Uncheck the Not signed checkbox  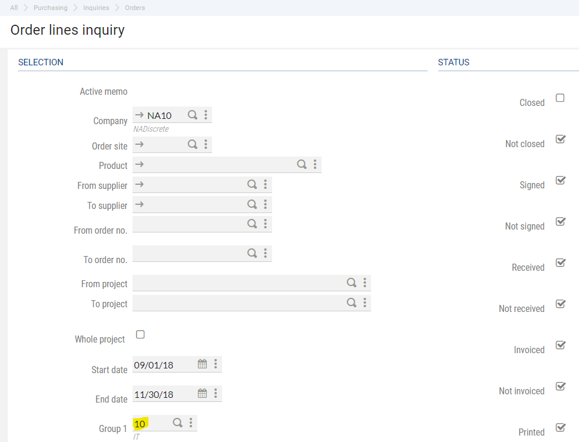pos(560,221)
